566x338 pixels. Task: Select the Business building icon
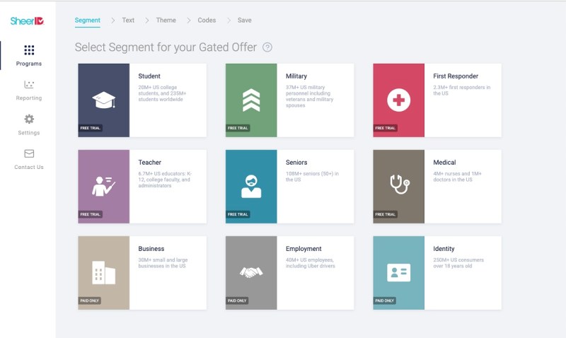[103, 272]
